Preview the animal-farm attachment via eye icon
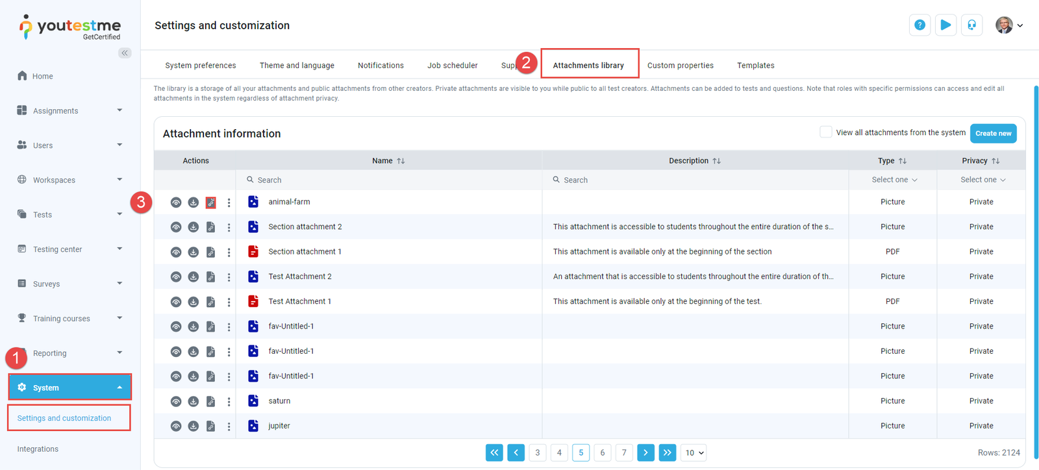The width and height of the screenshot is (1039, 470). point(176,203)
